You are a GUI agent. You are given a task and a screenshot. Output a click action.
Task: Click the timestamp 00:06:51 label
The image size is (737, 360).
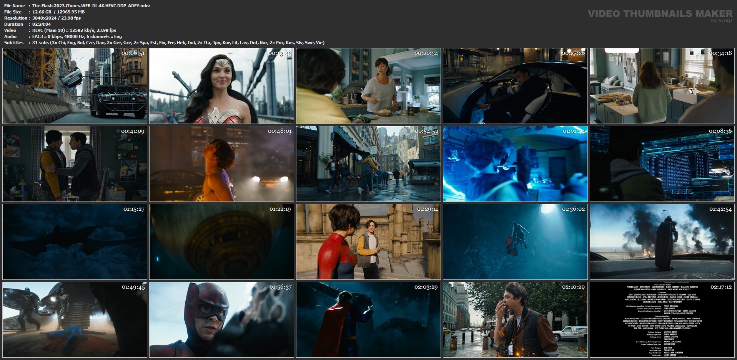click(x=133, y=53)
